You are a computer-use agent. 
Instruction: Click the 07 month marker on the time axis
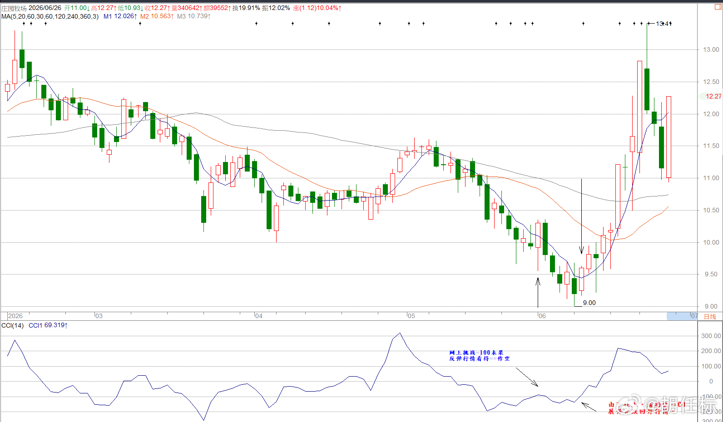point(694,316)
